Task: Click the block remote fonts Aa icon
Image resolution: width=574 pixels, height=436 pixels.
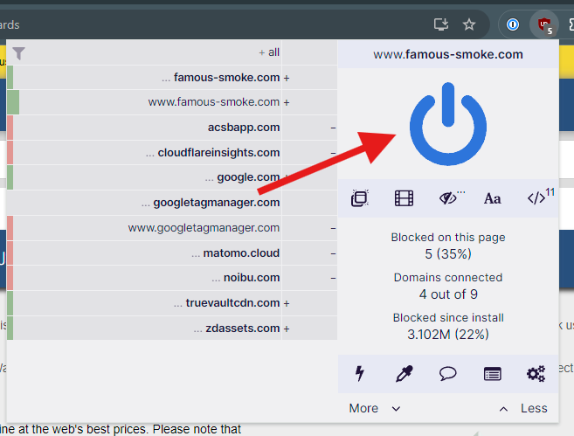Action: tap(493, 198)
